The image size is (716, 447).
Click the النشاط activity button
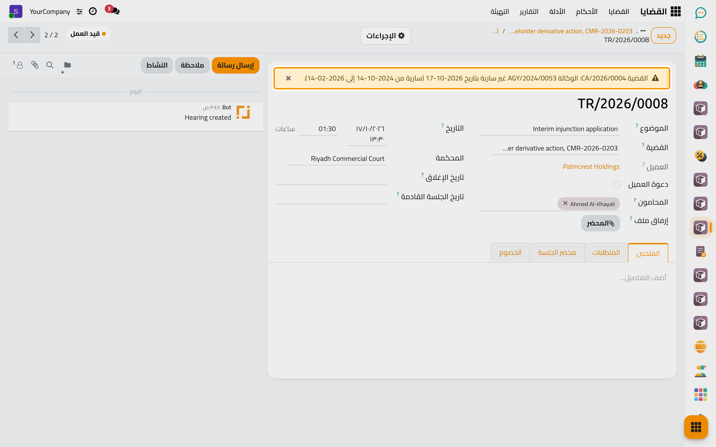click(x=157, y=65)
